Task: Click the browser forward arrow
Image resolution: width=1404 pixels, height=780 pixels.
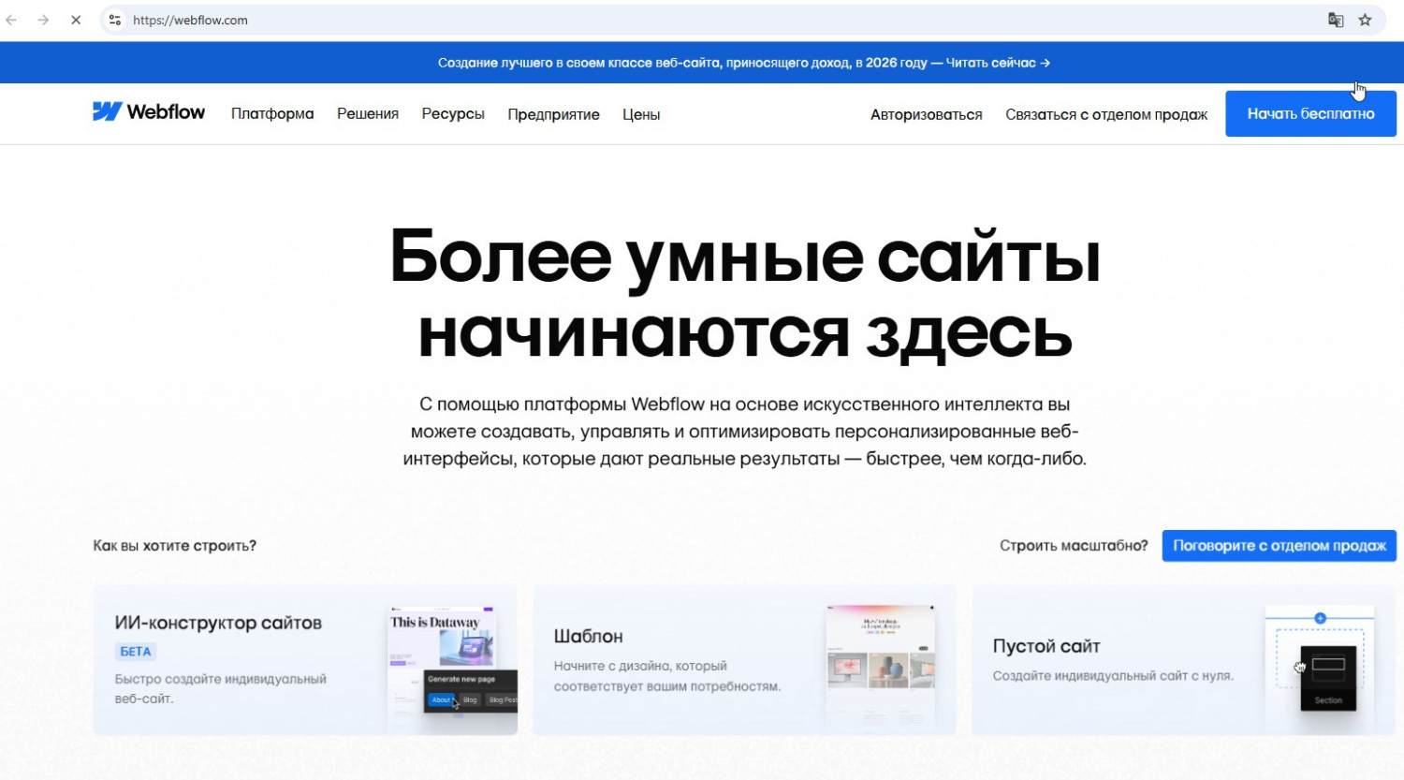Action: 43,20
